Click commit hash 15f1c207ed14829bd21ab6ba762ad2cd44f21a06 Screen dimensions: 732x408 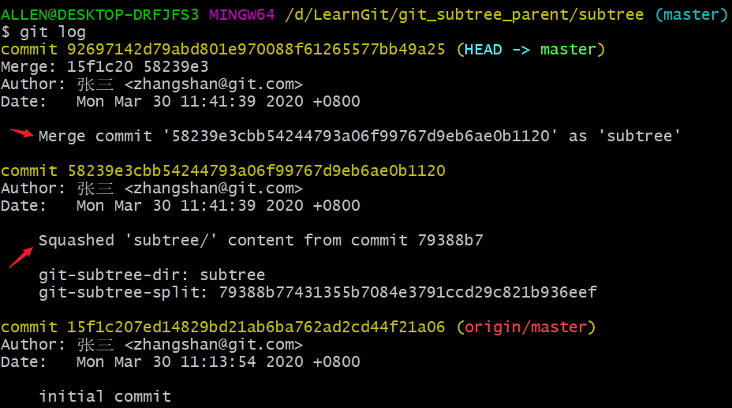coord(256,328)
